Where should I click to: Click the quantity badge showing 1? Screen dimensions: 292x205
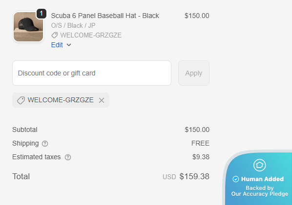tap(42, 14)
